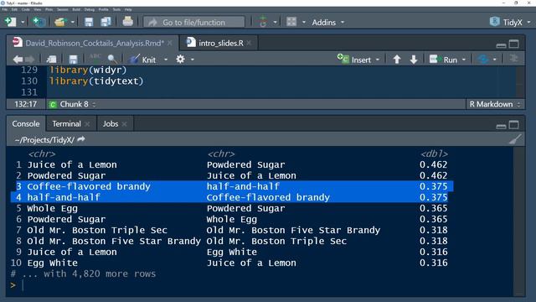Minimize the console pane

tap(501, 125)
